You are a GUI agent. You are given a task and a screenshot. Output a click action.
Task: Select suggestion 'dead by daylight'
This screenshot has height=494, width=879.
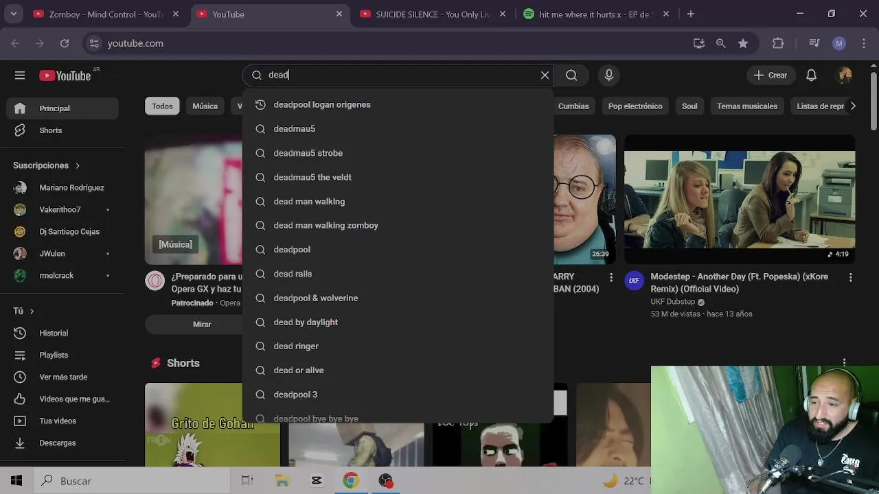[x=398, y=322]
